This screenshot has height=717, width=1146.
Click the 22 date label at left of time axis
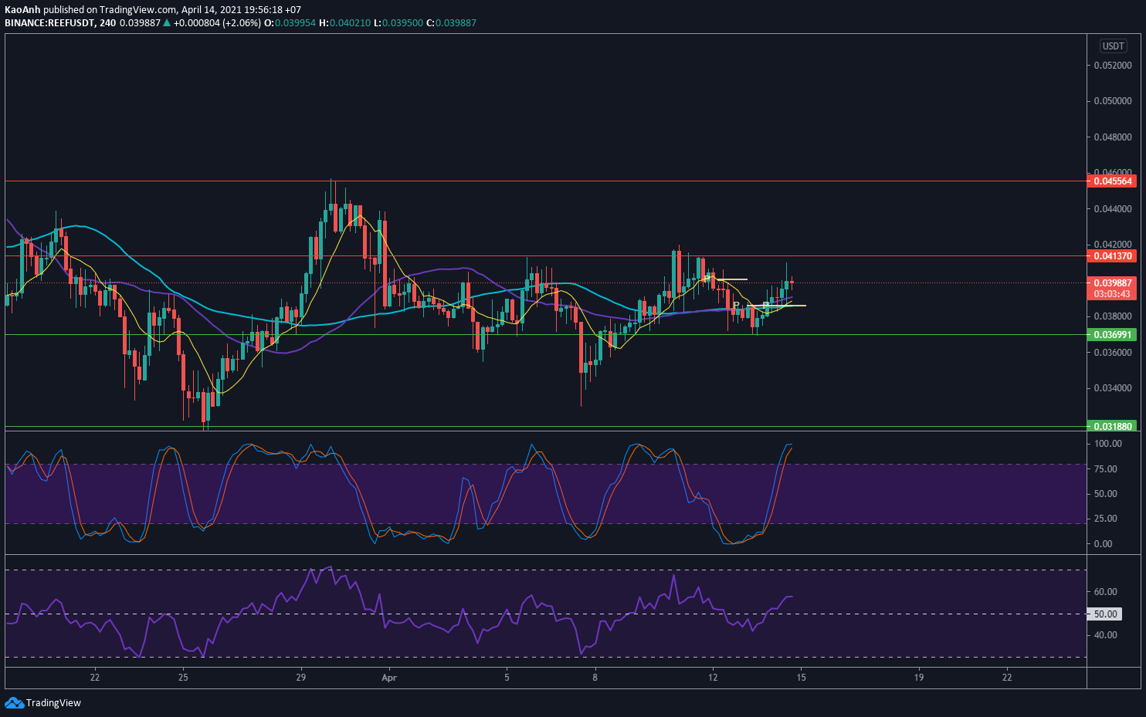[x=95, y=678]
